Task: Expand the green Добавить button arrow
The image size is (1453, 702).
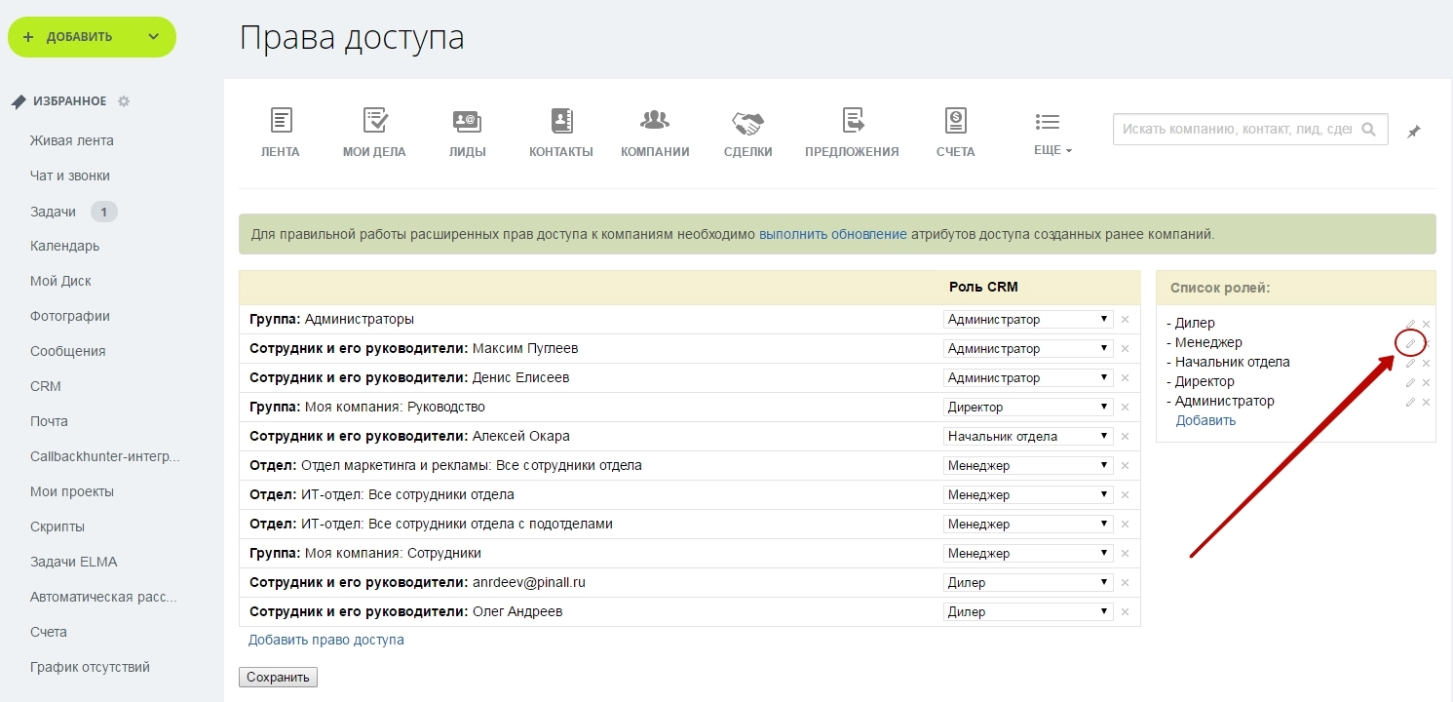Action: click(x=153, y=37)
